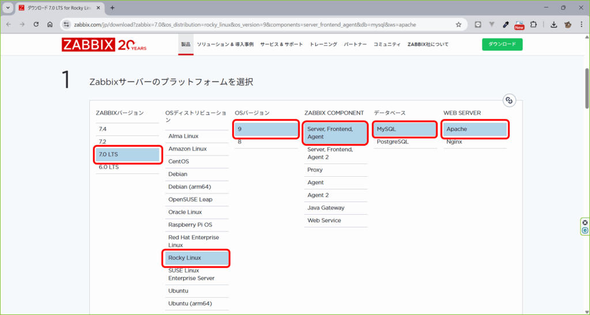
Task: Select Zabbix version 7.2
Action: point(127,142)
